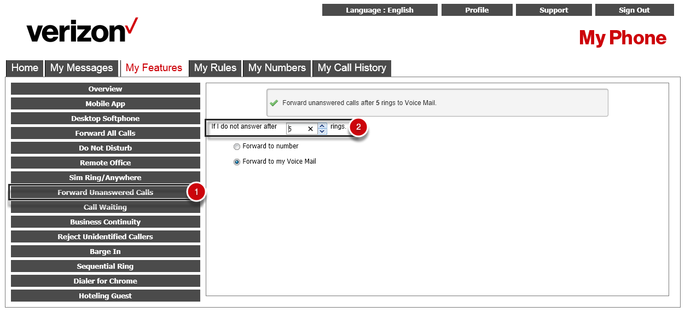Go to the My Rules tab
Viewport: 685px width, 312px height.
(215, 68)
